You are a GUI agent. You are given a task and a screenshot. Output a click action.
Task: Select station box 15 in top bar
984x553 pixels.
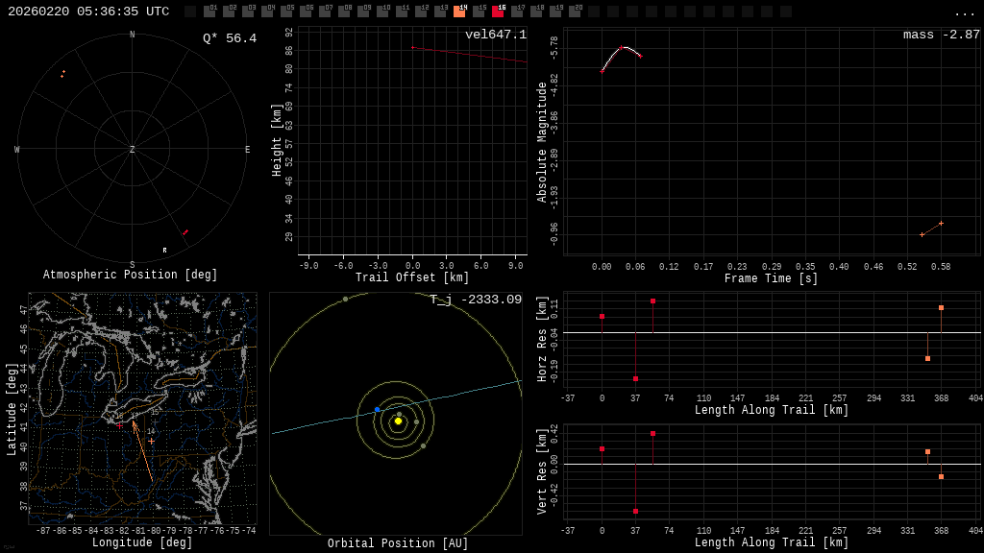(x=479, y=12)
